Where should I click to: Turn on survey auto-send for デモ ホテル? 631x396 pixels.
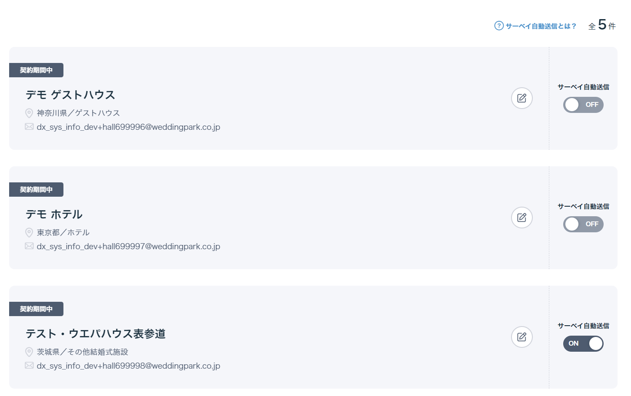coord(583,224)
